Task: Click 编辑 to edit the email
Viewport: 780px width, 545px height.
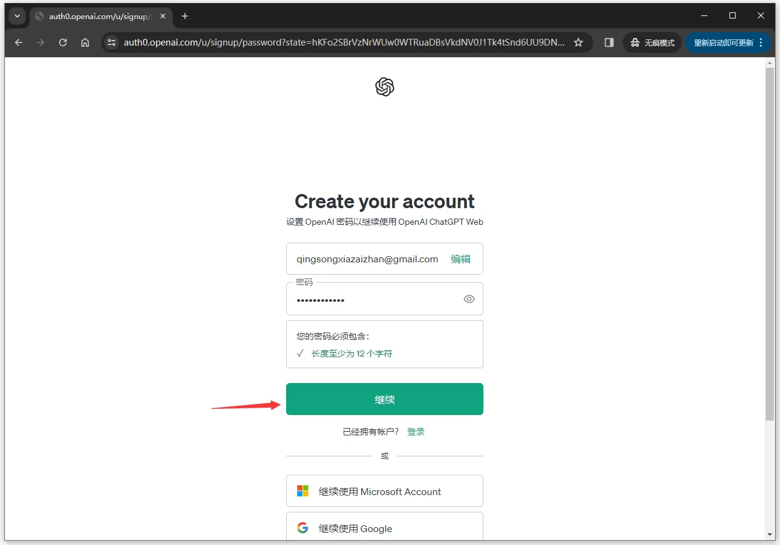Action: (x=461, y=259)
